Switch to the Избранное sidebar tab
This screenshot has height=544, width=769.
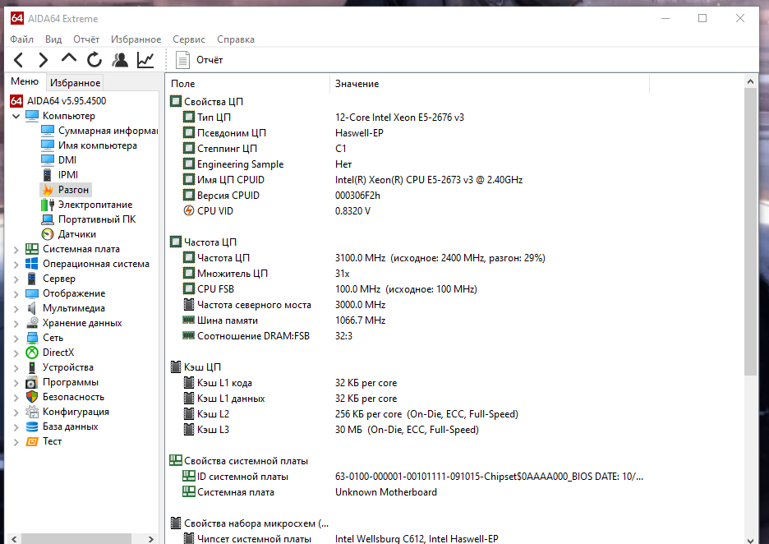tap(75, 82)
